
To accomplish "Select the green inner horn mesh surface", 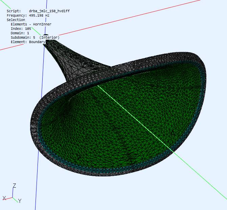I will tap(116, 123).
